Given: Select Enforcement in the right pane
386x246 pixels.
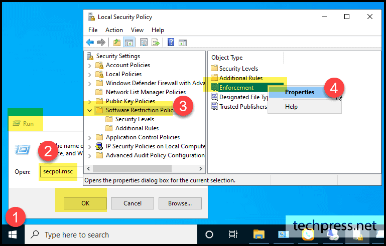Looking at the screenshot, I should coord(236,88).
